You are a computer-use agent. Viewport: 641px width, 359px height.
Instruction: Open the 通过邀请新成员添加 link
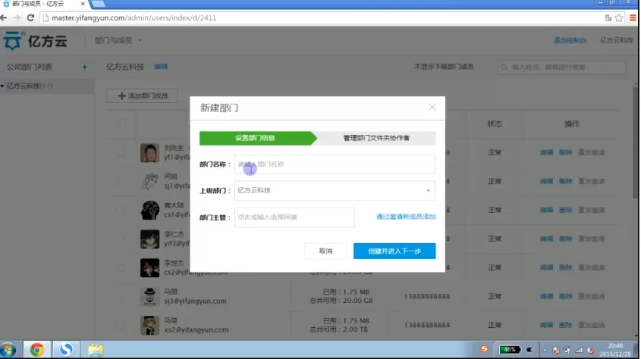pos(406,217)
